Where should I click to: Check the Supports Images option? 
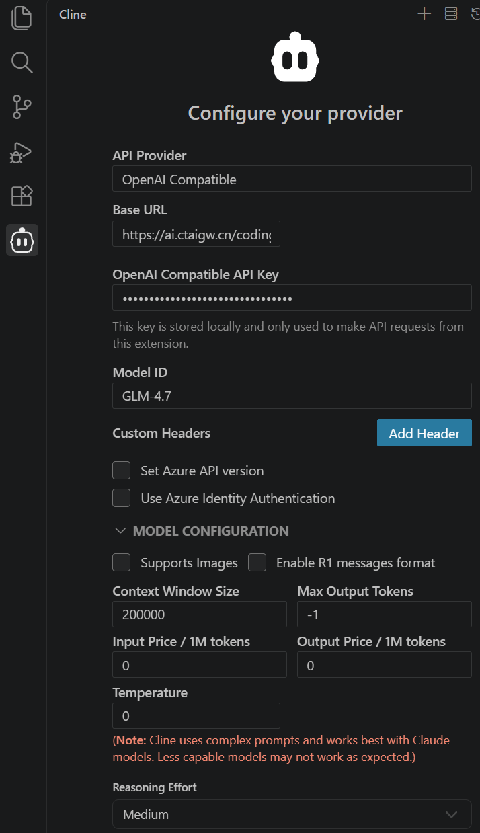tap(121, 563)
